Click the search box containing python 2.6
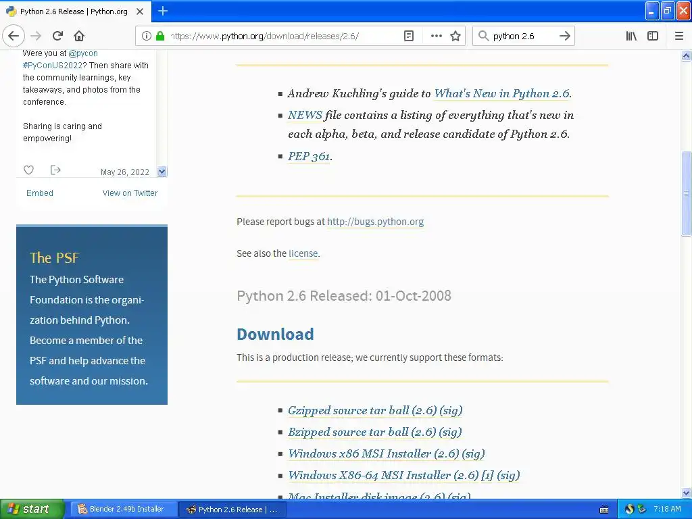Screen dimensions: 692x519 click(523, 36)
